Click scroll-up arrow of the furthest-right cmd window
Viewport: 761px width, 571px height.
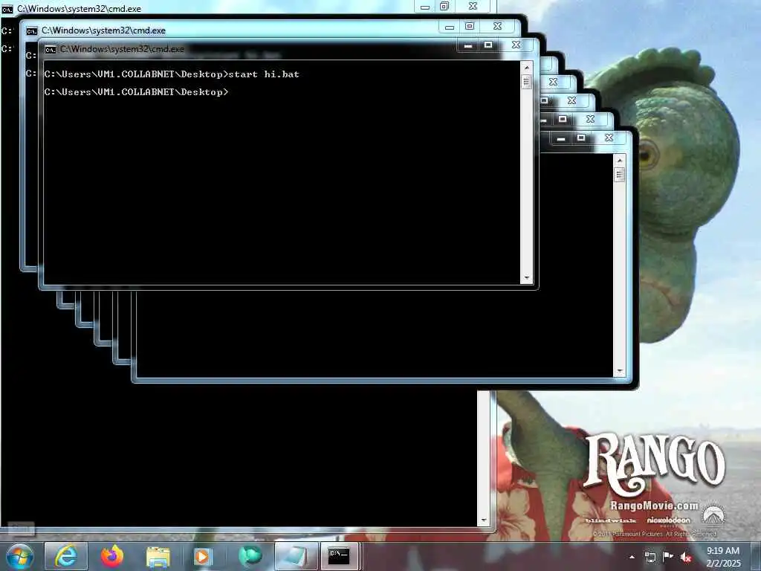[x=619, y=161]
